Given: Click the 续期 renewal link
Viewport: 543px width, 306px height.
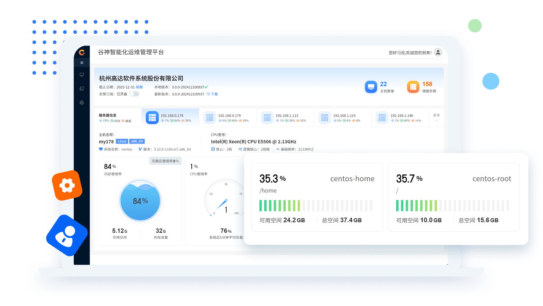Looking at the screenshot, I should [139, 87].
